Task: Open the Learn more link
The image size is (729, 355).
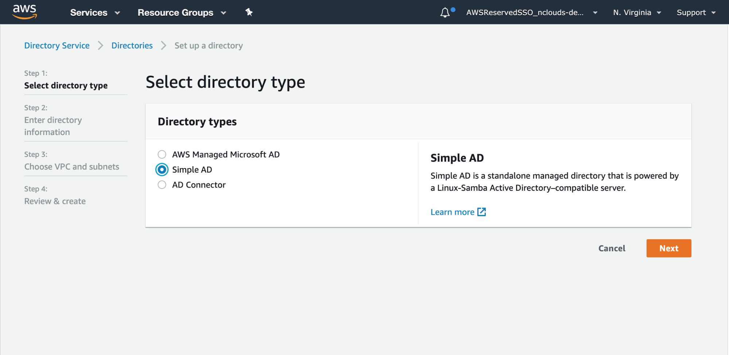Action: pyautogui.click(x=452, y=212)
